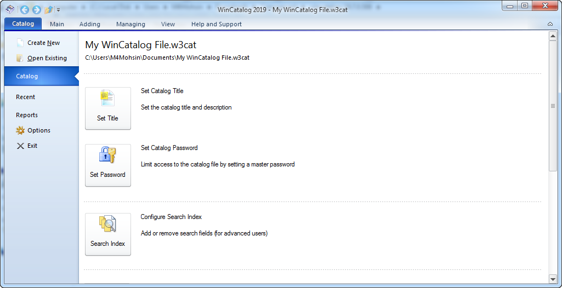Click the scrollbar up arrow

point(553,36)
